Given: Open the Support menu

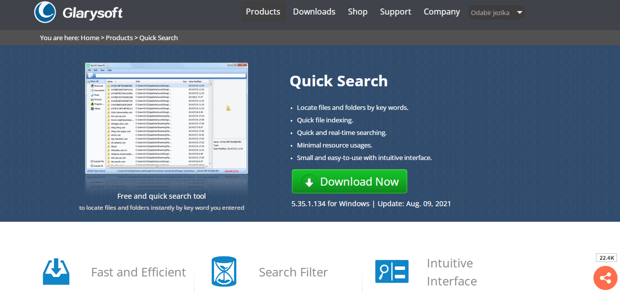Looking at the screenshot, I should pos(395,12).
